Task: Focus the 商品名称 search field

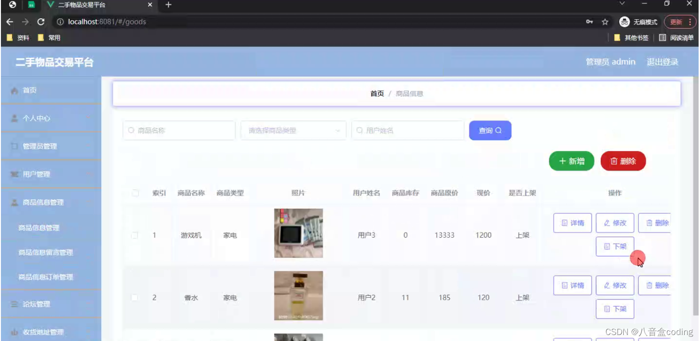Action: (179, 131)
